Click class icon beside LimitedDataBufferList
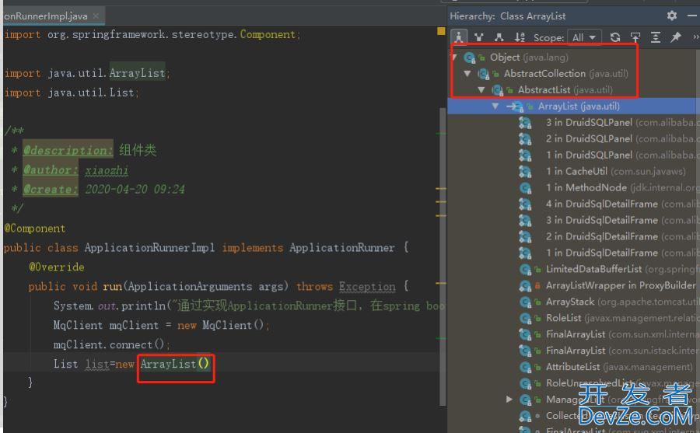The width and height of the screenshot is (700, 433). 525,269
